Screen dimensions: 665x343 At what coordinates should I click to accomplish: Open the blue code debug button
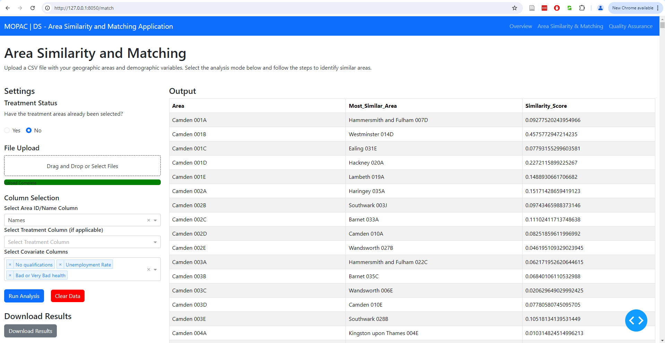click(636, 320)
